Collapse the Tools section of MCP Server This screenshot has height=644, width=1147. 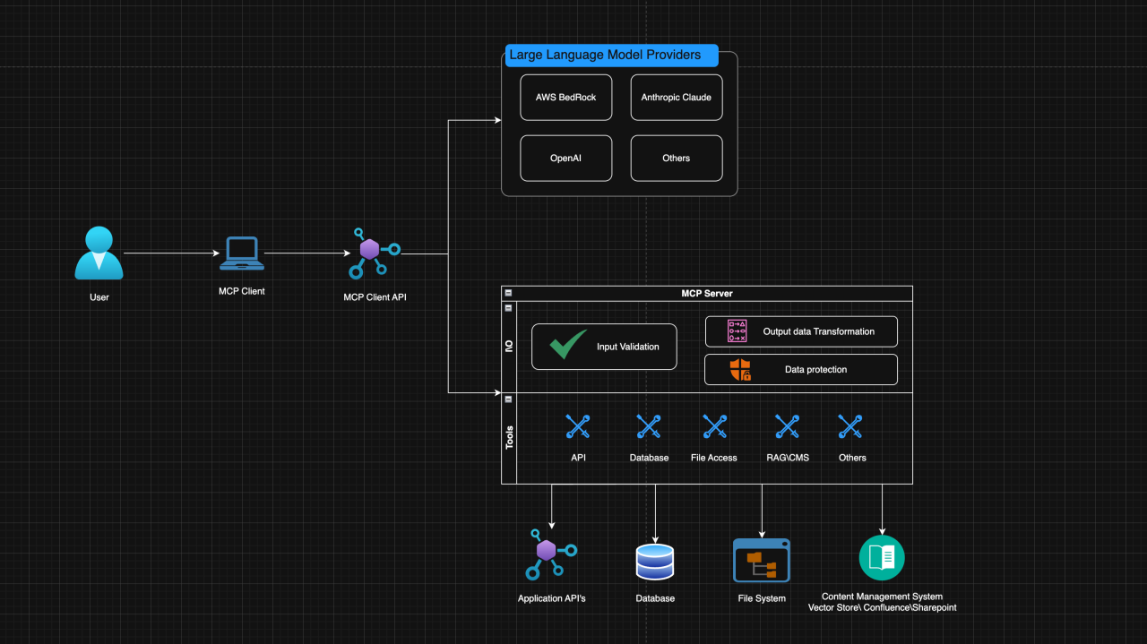click(x=508, y=399)
